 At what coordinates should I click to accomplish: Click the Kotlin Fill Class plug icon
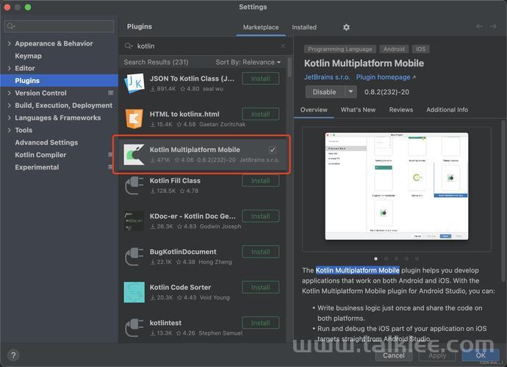click(134, 186)
